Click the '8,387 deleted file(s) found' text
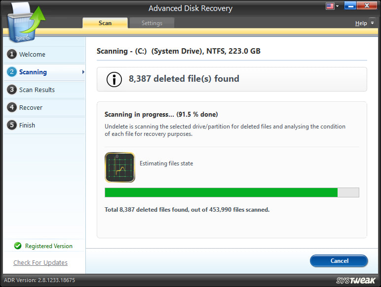The image size is (381, 287). pyautogui.click(x=184, y=79)
